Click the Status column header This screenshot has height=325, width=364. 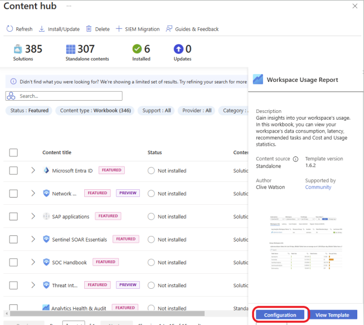click(x=154, y=152)
